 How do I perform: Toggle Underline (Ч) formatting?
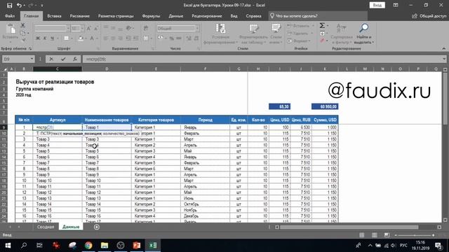tap(52, 38)
